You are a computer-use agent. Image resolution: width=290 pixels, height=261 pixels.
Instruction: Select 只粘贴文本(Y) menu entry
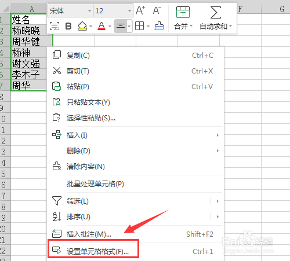pyautogui.click(x=135, y=102)
